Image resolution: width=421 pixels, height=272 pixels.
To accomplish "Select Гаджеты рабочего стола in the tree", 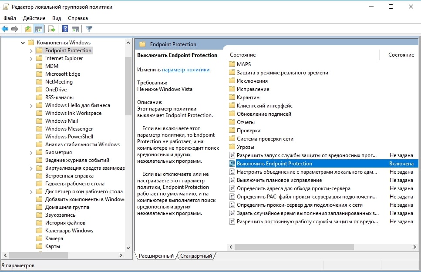I will pos(74,184).
